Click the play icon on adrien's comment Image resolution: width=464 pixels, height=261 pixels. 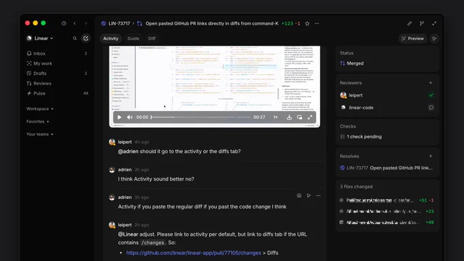pyautogui.click(x=308, y=196)
